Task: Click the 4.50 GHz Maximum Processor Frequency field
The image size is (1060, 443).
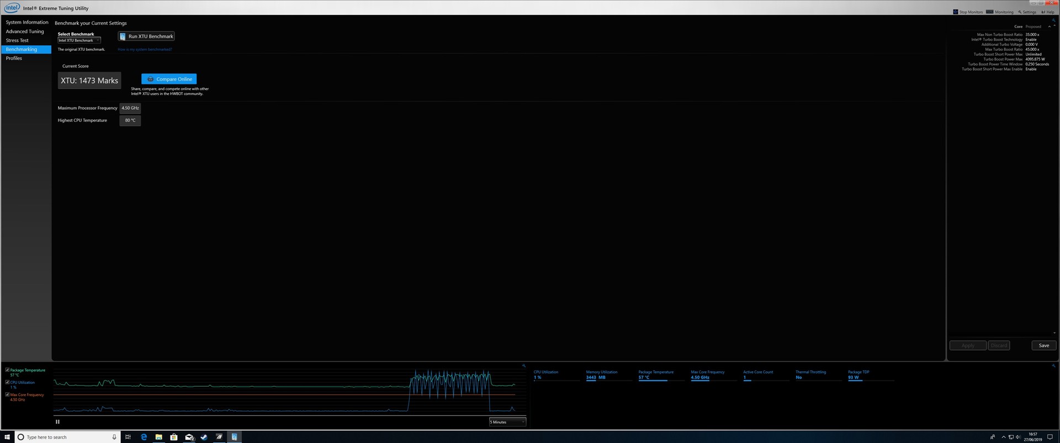Action: [130, 108]
